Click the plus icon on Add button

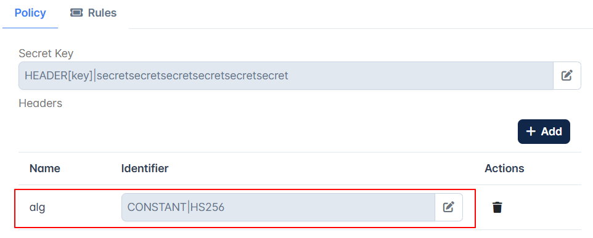(x=531, y=131)
